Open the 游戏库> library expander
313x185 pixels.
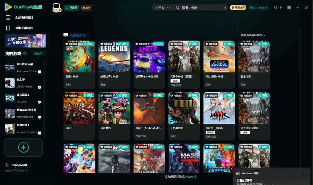(x=39, y=53)
